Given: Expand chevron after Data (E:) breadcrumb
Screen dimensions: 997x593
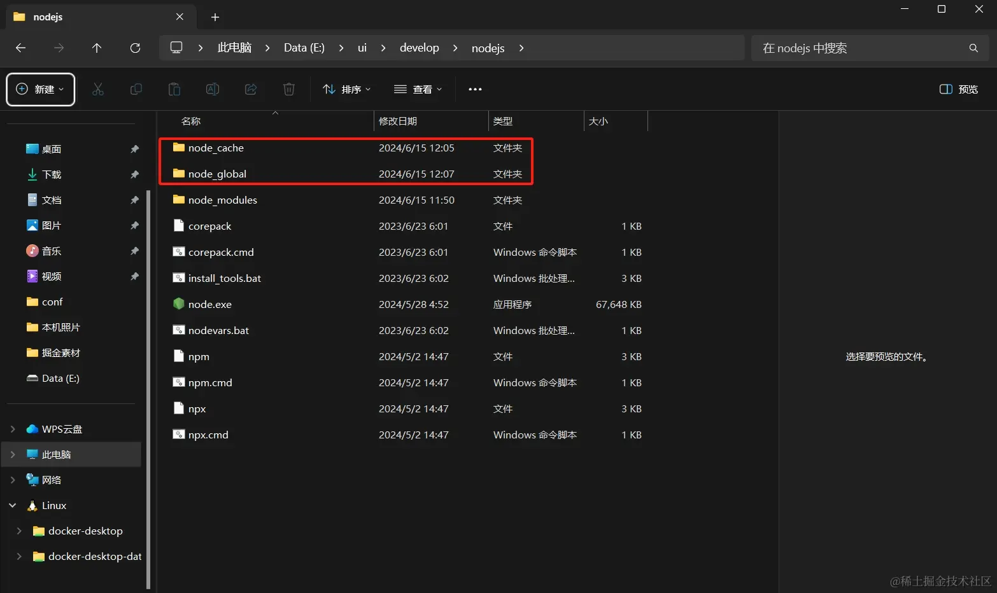Looking at the screenshot, I should click(x=341, y=48).
